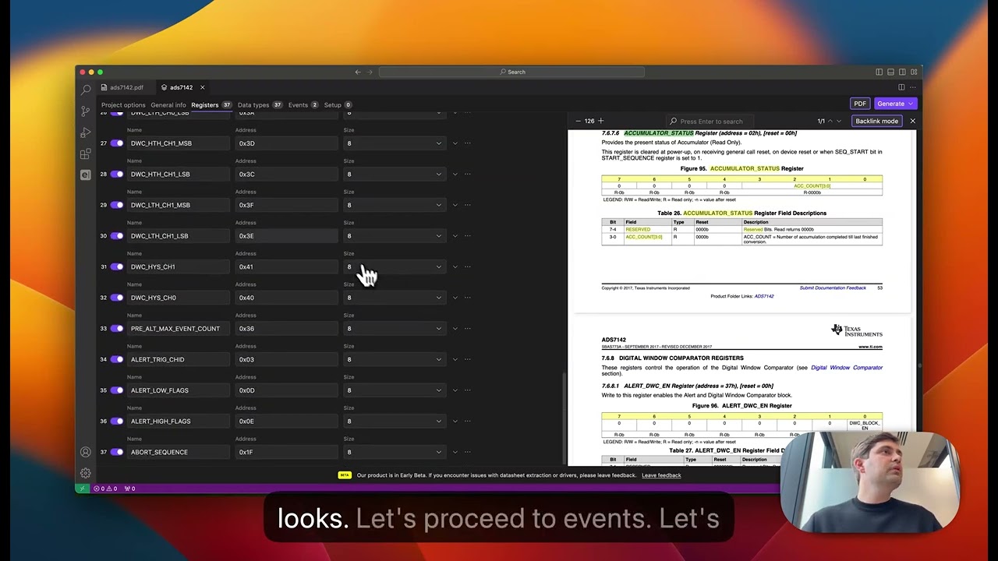Open the Size dropdown for DWC_HYS_CH0
998x561 pixels.
394,298
